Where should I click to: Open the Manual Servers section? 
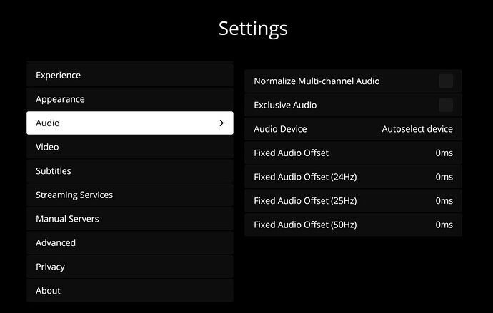click(x=129, y=219)
